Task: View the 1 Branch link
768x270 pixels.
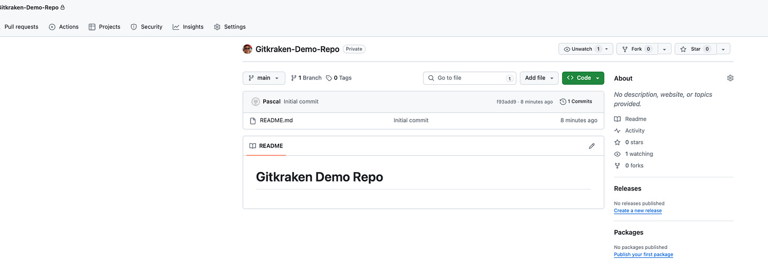Action: (306, 78)
